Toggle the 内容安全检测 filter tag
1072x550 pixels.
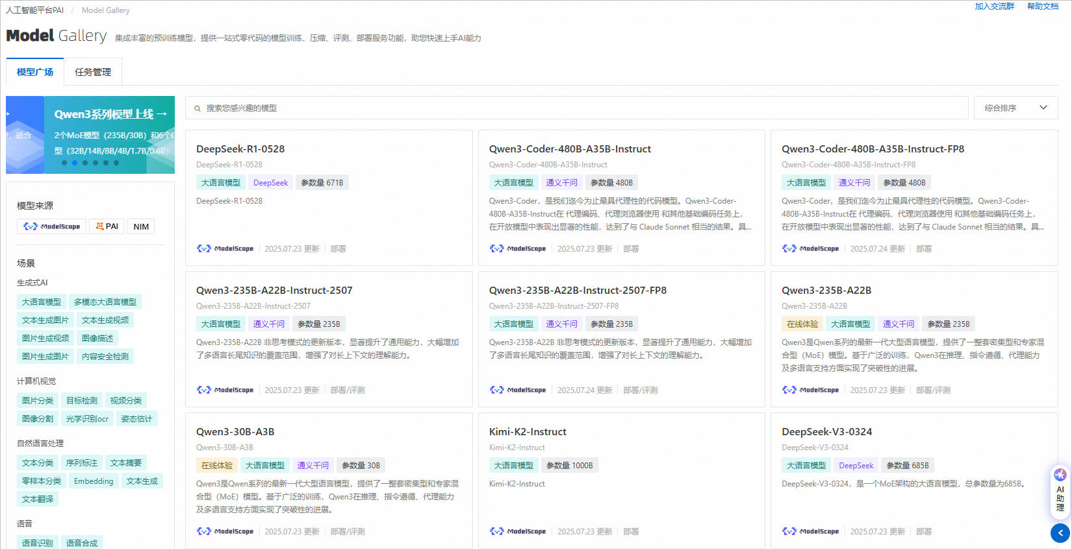click(105, 356)
